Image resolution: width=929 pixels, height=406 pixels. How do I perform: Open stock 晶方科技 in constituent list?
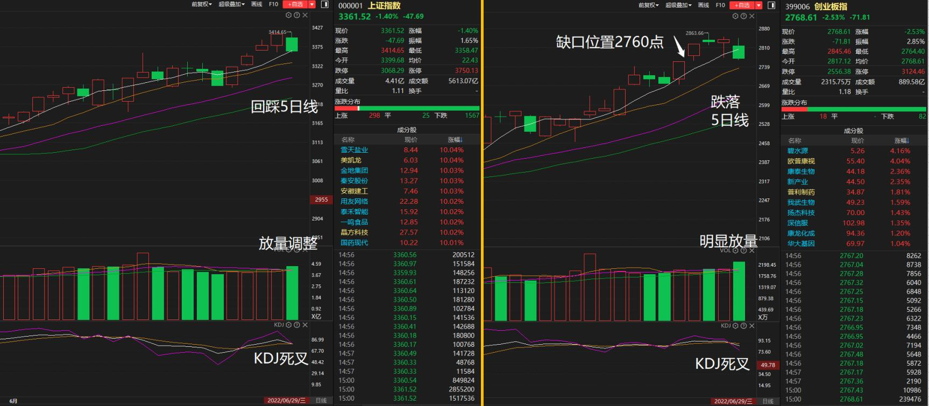(x=354, y=232)
